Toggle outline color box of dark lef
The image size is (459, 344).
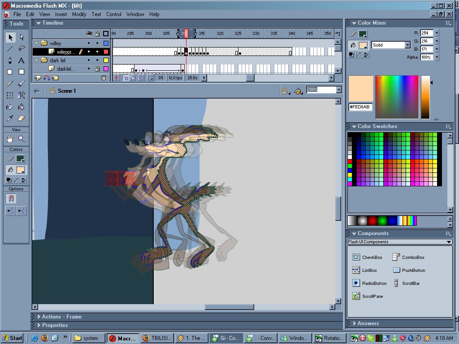(106, 60)
